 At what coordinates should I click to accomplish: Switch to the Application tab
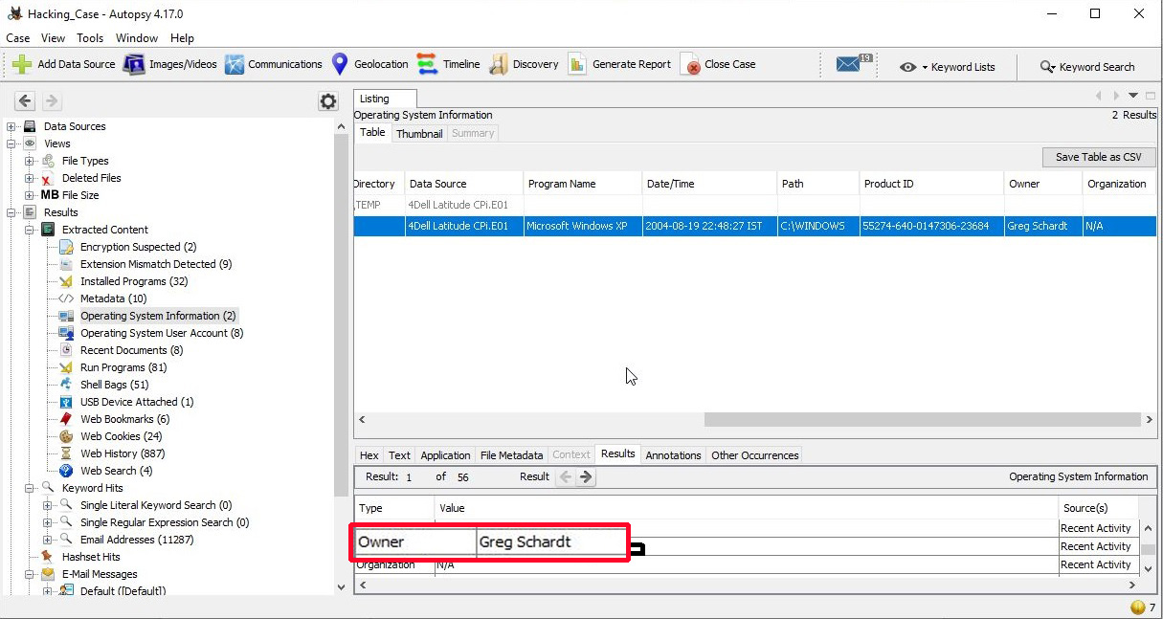pyautogui.click(x=445, y=455)
